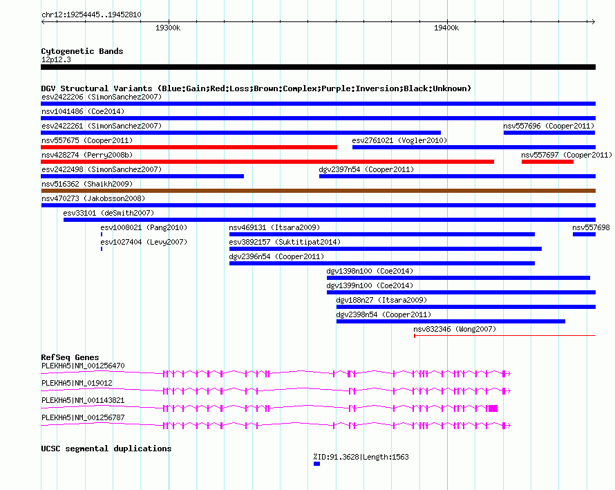The image size is (615, 490).
Task: Click the esv1027404 (Levy2007) variant label
Action: (x=144, y=242)
